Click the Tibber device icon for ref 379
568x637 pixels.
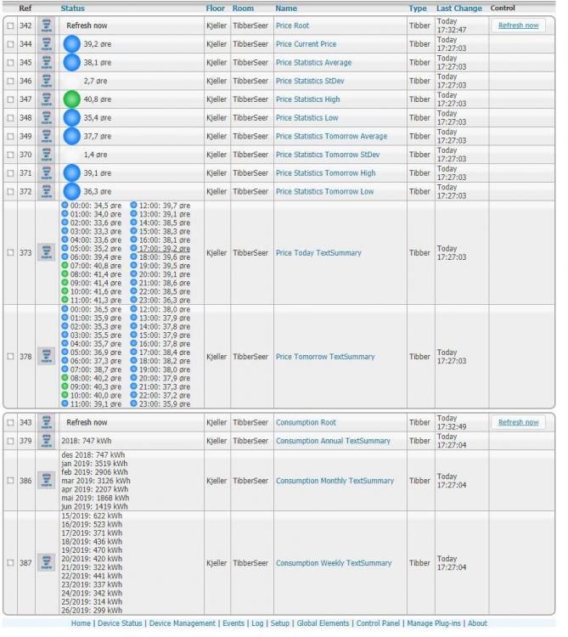pos(47,441)
